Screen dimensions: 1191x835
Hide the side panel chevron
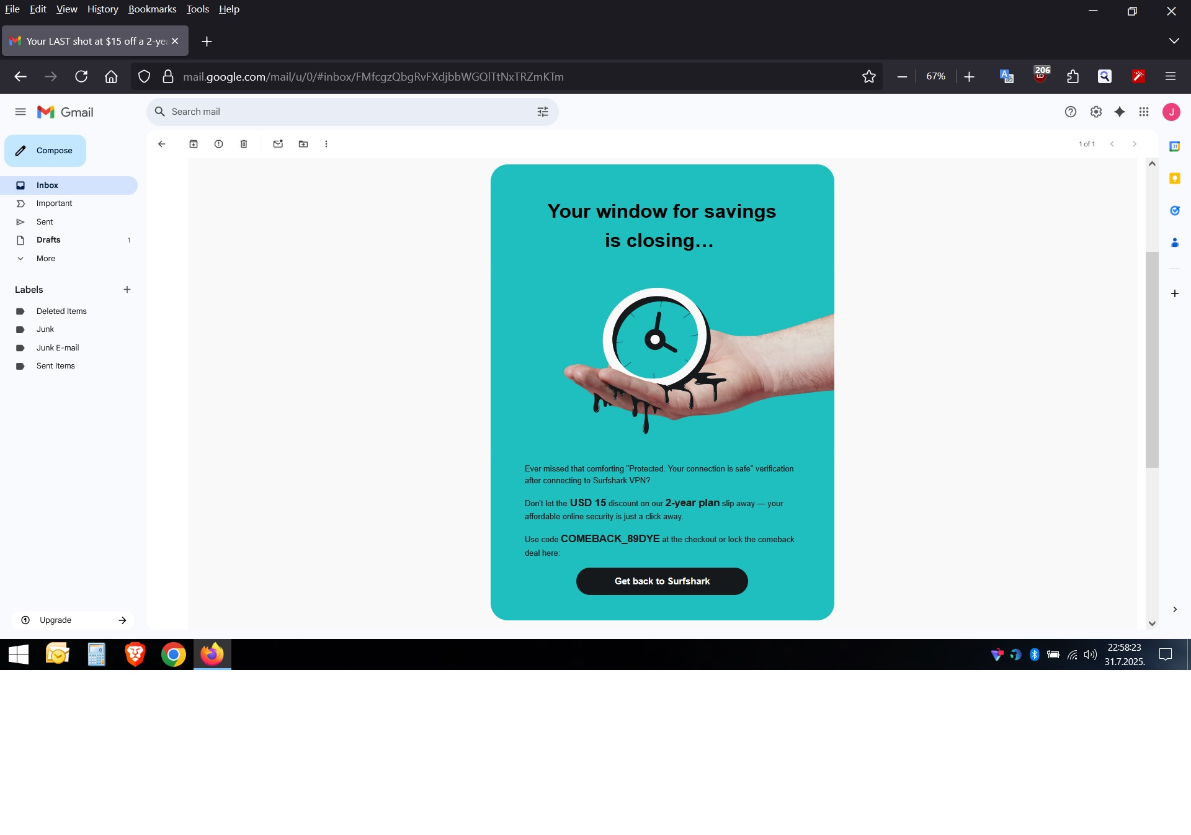(1174, 609)
